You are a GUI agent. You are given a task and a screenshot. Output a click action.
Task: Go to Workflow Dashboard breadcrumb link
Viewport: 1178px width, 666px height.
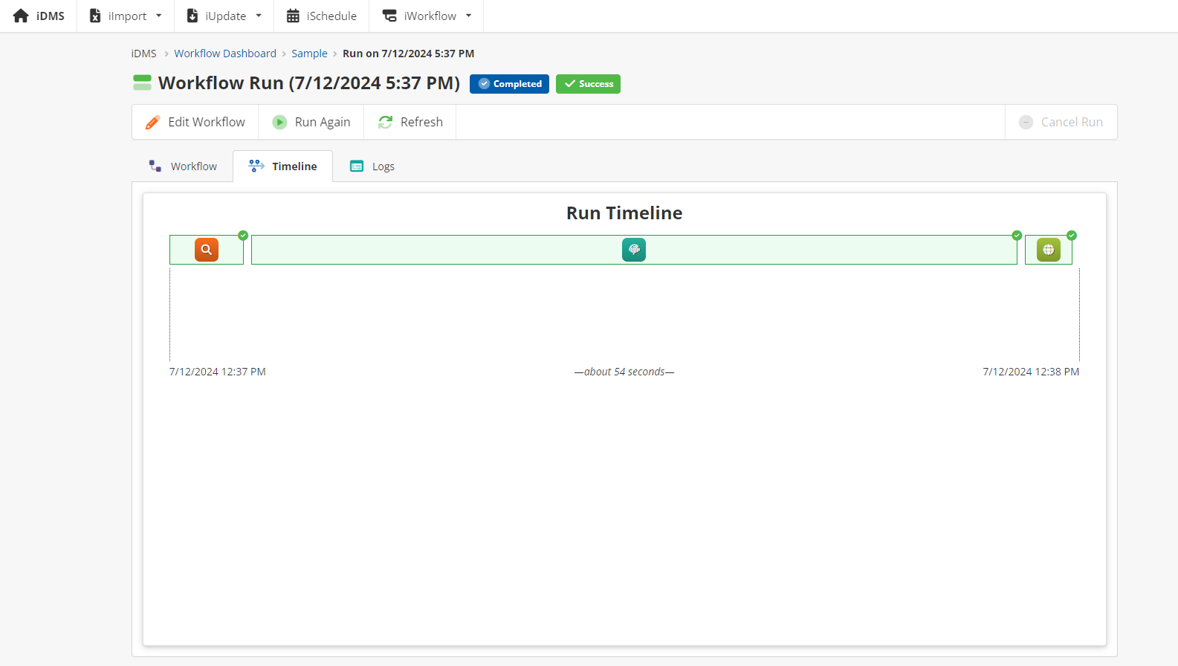point(225,54)
